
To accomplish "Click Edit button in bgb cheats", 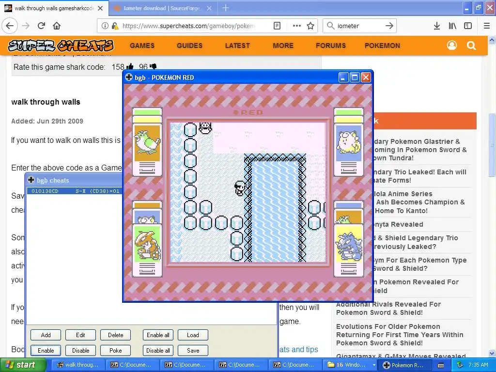I will tap(81, 335).
